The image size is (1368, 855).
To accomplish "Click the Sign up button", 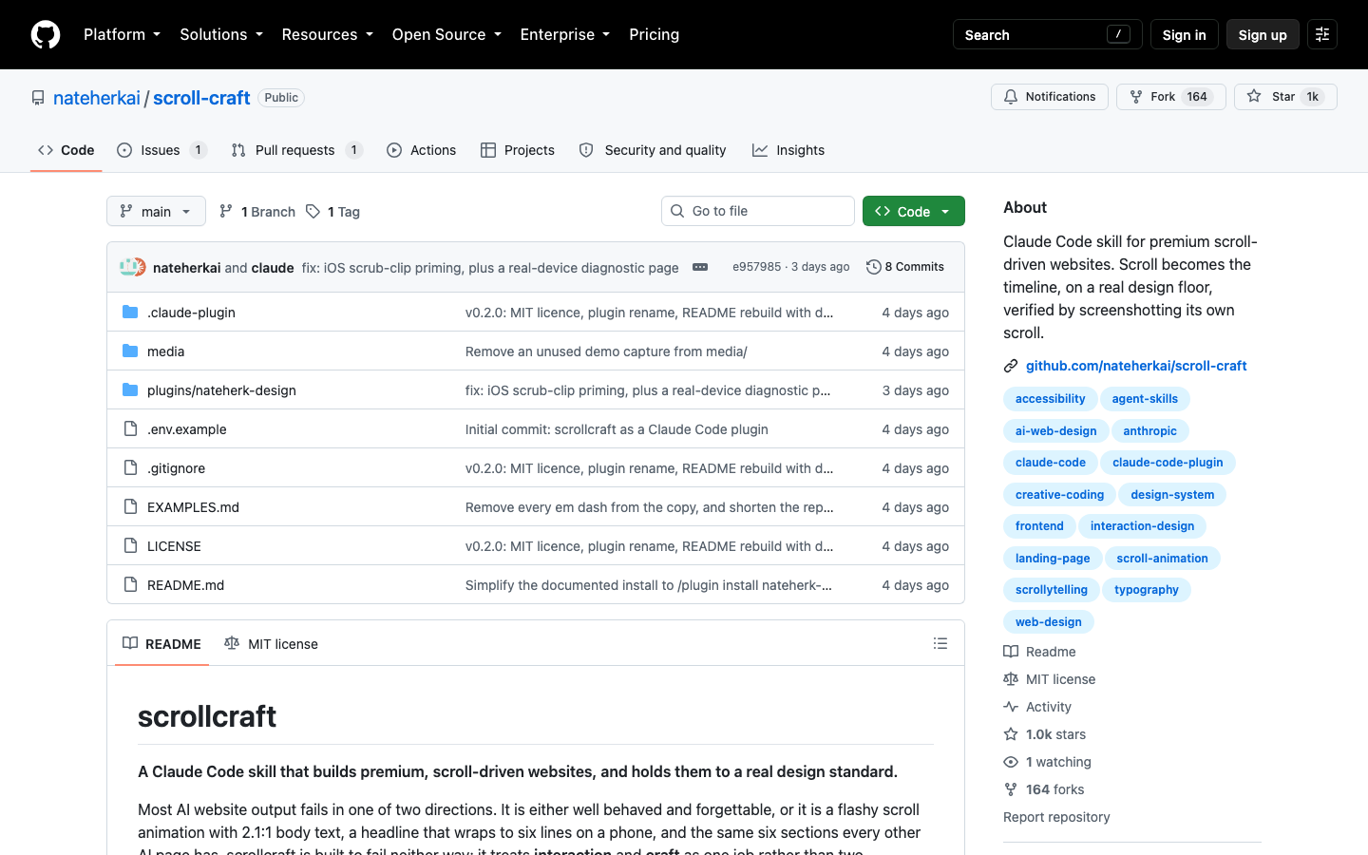I will [x=1263, y=34].
